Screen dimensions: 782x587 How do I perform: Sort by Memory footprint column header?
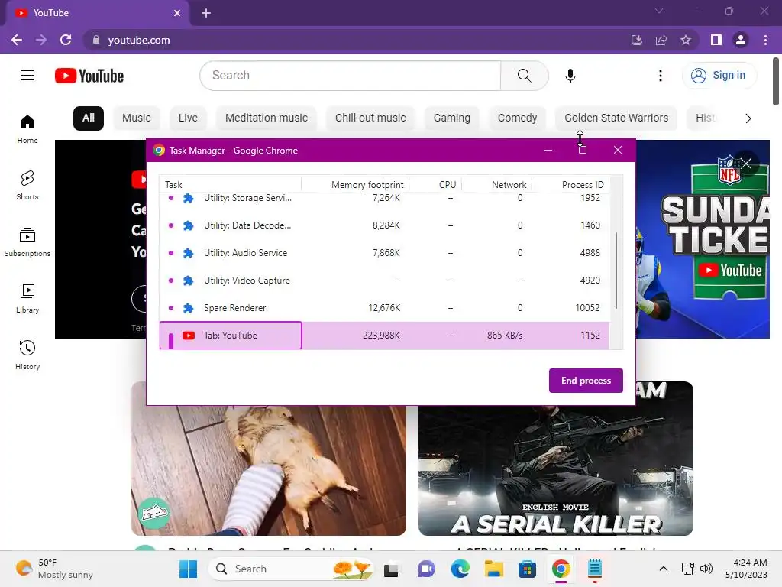point(356,185)
